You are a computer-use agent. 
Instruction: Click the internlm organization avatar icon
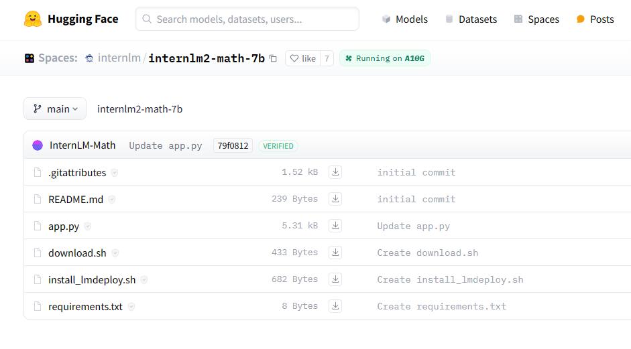point(89,58)
